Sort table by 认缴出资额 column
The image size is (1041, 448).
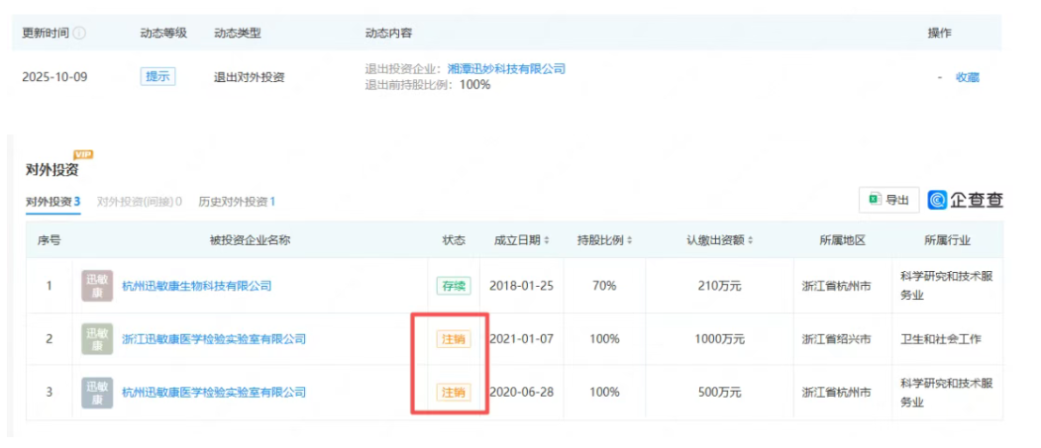(x=719, y=240)
